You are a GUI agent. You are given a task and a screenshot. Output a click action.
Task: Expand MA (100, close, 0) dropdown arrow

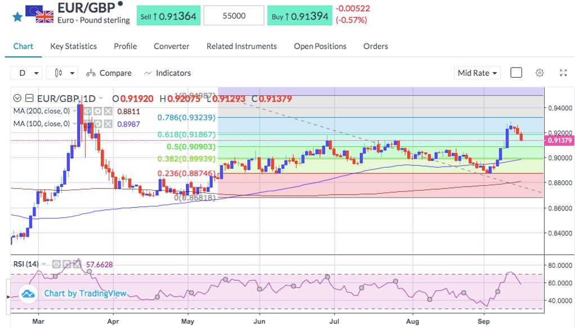[x=75, y=124]
